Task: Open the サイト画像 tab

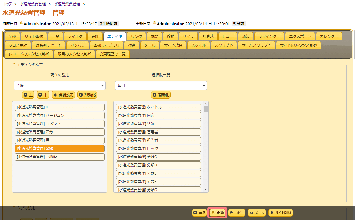Action: pos(34,36)
